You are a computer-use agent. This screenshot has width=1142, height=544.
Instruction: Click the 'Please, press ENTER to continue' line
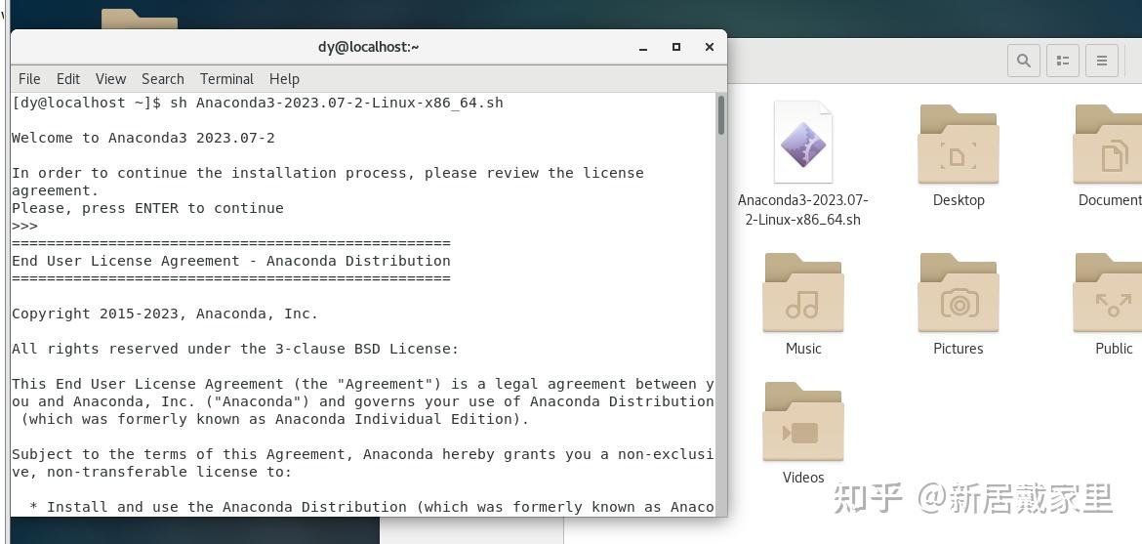tap(147, 208)
